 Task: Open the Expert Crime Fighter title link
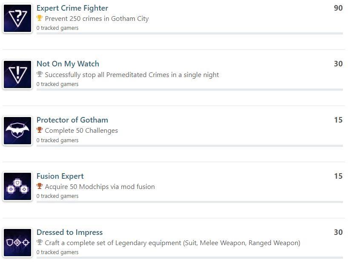72,8
